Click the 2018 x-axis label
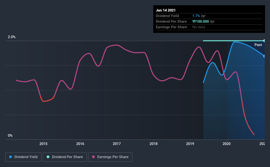Image resolution: width=270 pixels, height=167 pixels. [x=154, y=144]
